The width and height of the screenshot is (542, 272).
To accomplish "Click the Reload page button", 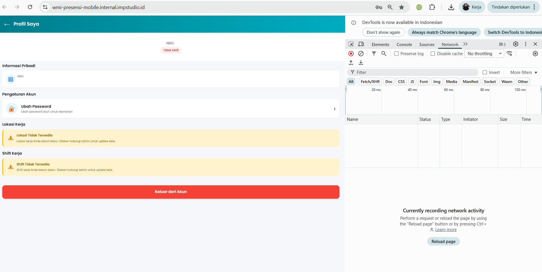I will pyautogui.click(x=443, y=242).
